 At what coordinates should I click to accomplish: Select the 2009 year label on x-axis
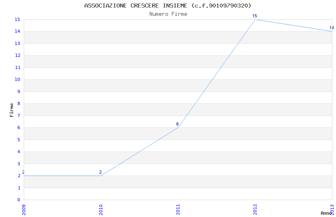(x=24, y=209)
